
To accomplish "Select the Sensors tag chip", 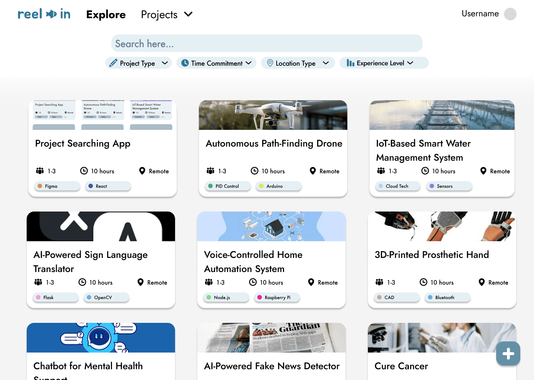I will (x=449, y=186).
